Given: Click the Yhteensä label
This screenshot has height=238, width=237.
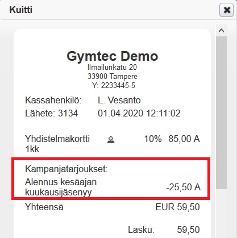Looking at the screenshot, I should click(x=44, y=207).
